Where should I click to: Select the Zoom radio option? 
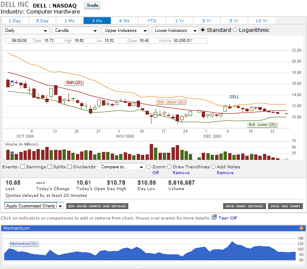click(149, 167)
